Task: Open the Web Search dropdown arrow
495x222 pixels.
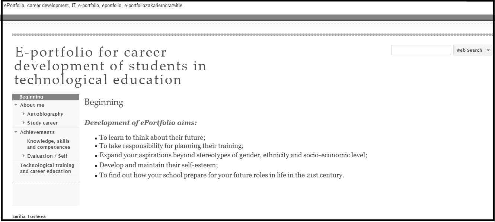Action: click(488, 50)
